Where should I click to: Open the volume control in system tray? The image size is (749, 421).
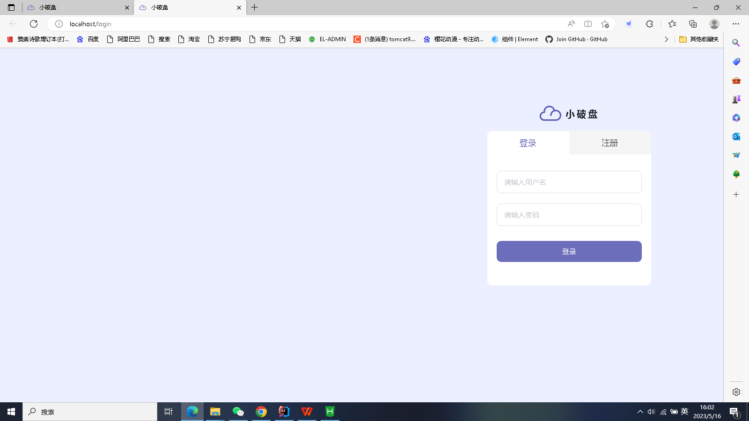tap(651, 412)
